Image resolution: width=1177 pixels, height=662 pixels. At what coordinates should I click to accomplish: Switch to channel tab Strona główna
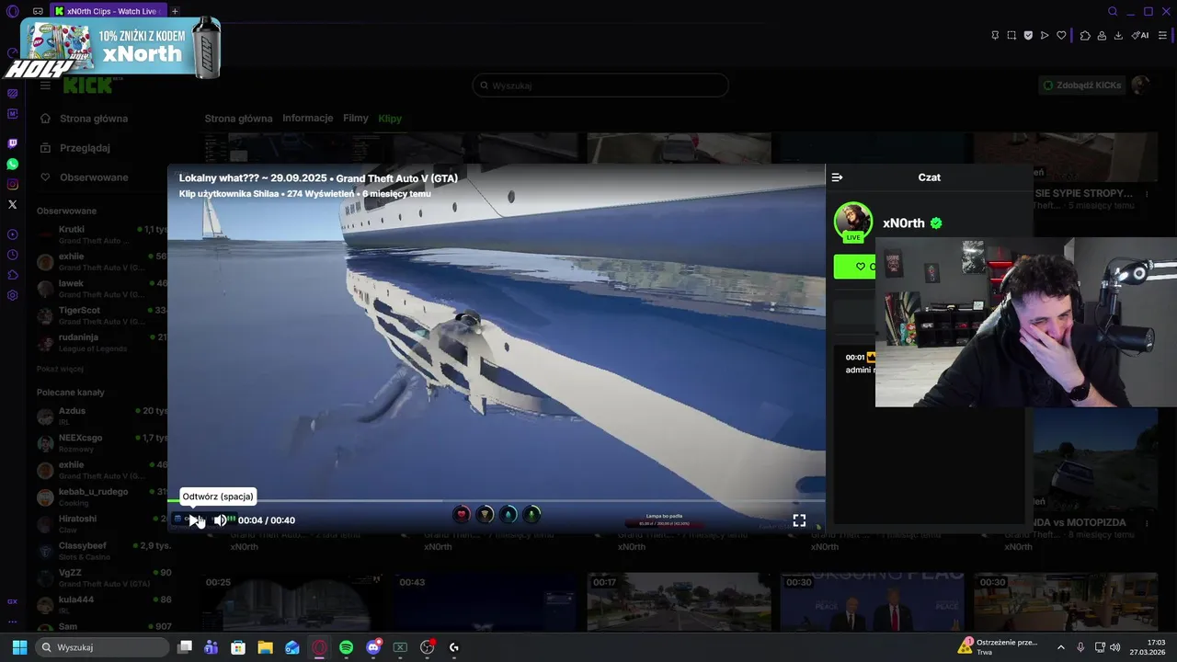pos(238,119)
